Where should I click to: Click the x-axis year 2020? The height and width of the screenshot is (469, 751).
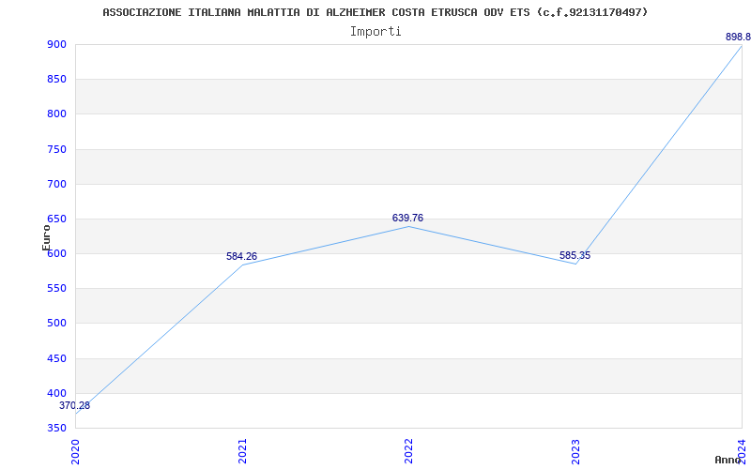pyautogui.click(x=76, y=451)
